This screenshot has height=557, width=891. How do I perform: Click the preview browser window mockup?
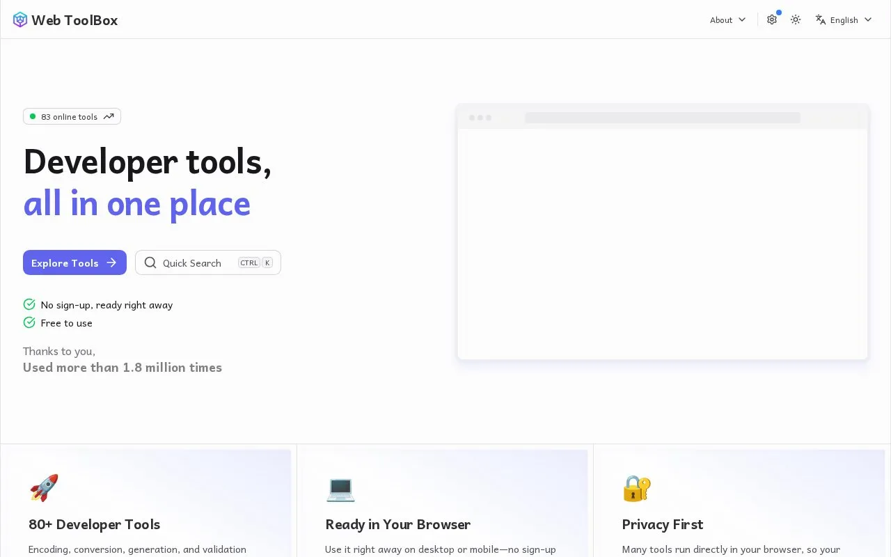[x=663, y=232]
